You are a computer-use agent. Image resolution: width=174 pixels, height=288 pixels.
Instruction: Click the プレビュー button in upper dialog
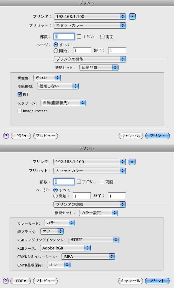point(46,136)
